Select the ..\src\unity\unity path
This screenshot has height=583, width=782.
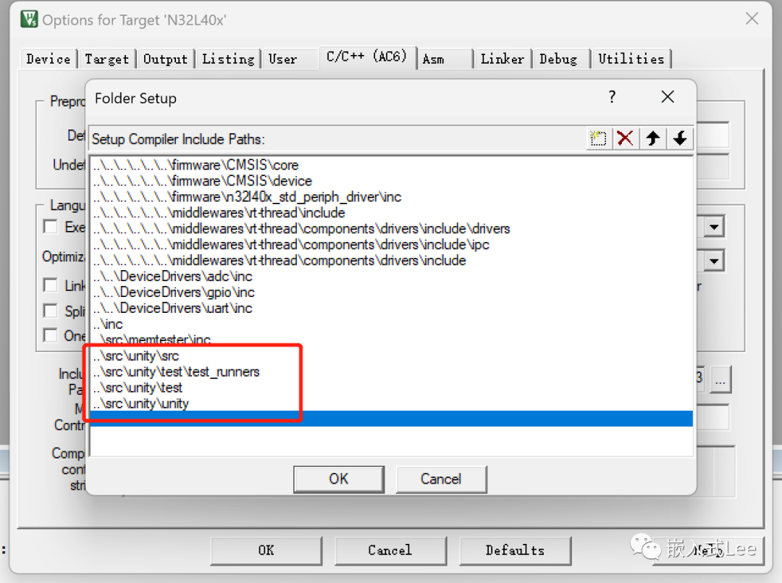(391, 403)
